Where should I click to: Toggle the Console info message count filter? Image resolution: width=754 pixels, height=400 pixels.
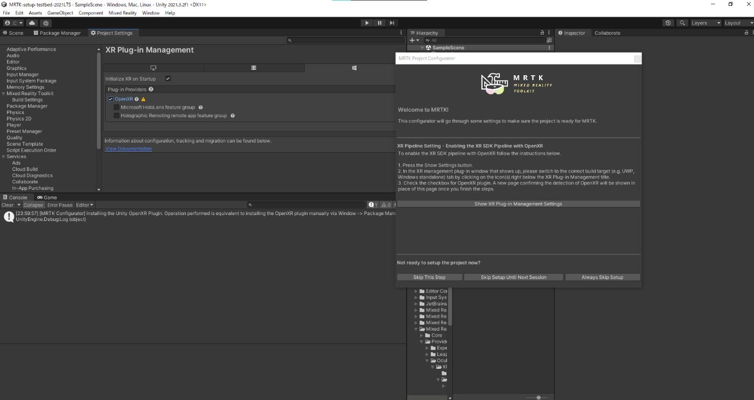[373, 205]
